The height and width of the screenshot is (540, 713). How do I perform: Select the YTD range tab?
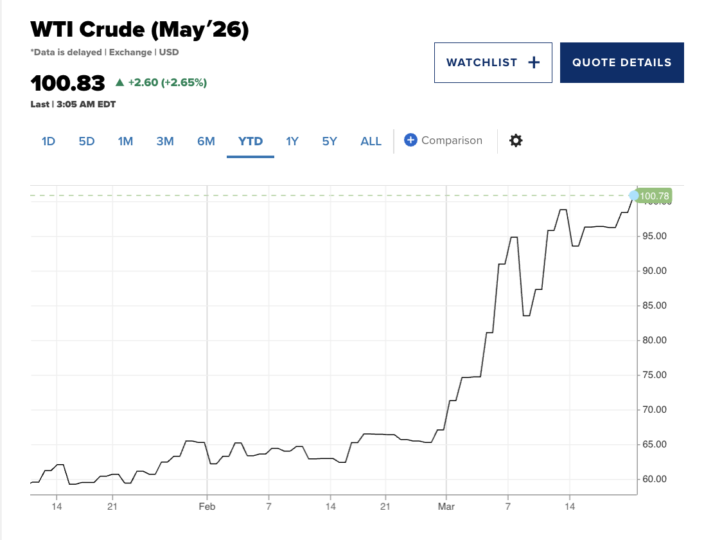click(251, 141)
